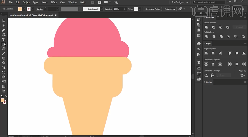Choose the Ellipse tool in toolbar
The image size is (248, 137).
(x=4, y=49)
